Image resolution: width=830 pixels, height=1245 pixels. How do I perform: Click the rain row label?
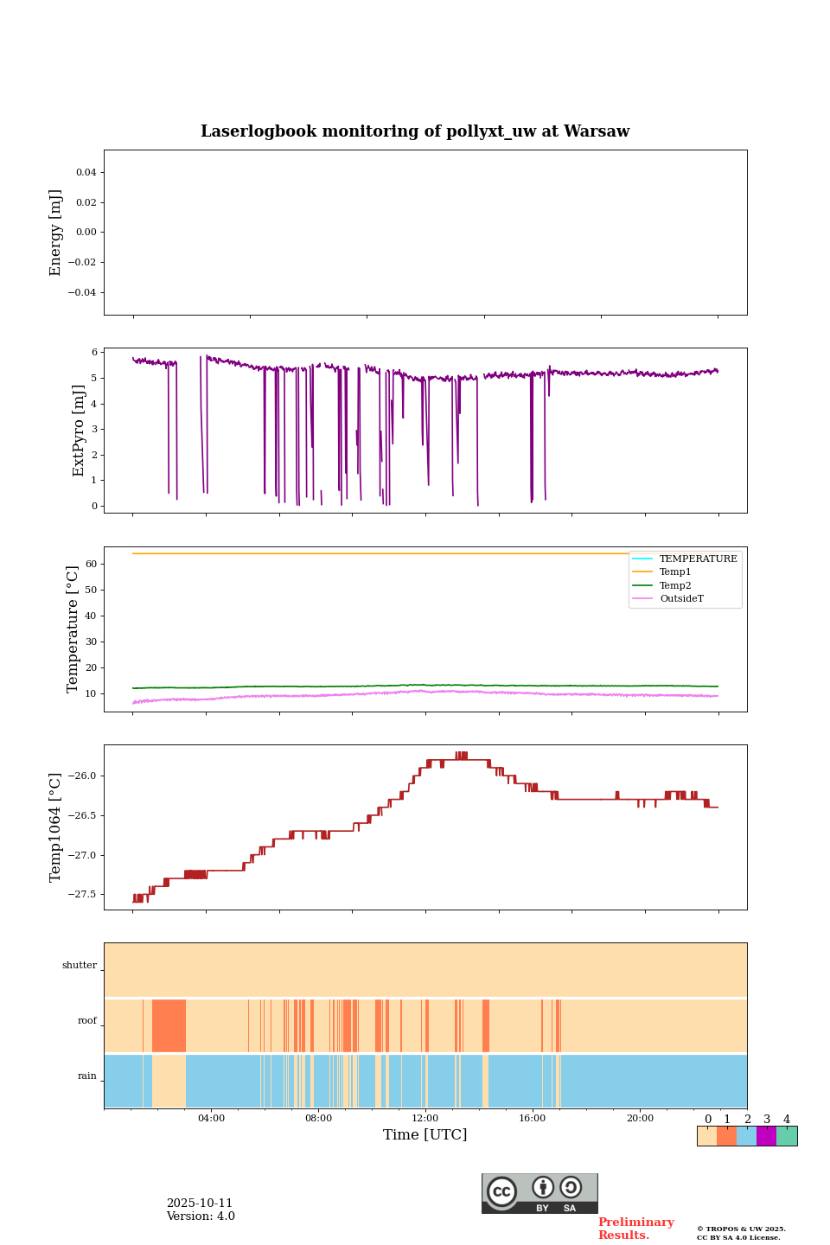click(87, 1076)
